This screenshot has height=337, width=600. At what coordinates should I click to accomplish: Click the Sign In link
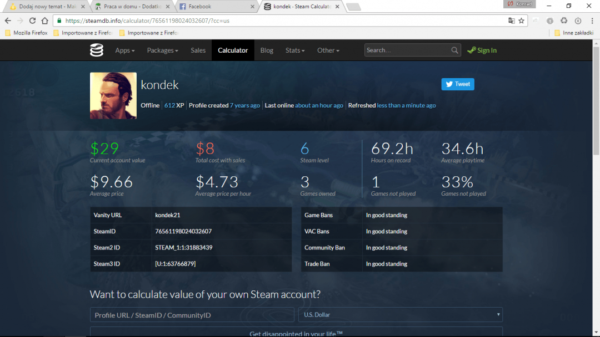click(x=482, y=50)
